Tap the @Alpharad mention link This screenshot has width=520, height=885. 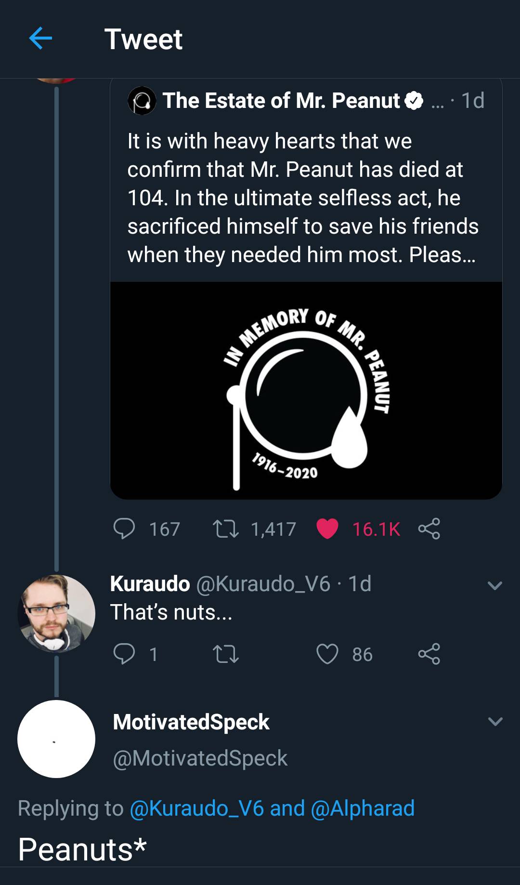pyautogui.click(x=363, y=808)
